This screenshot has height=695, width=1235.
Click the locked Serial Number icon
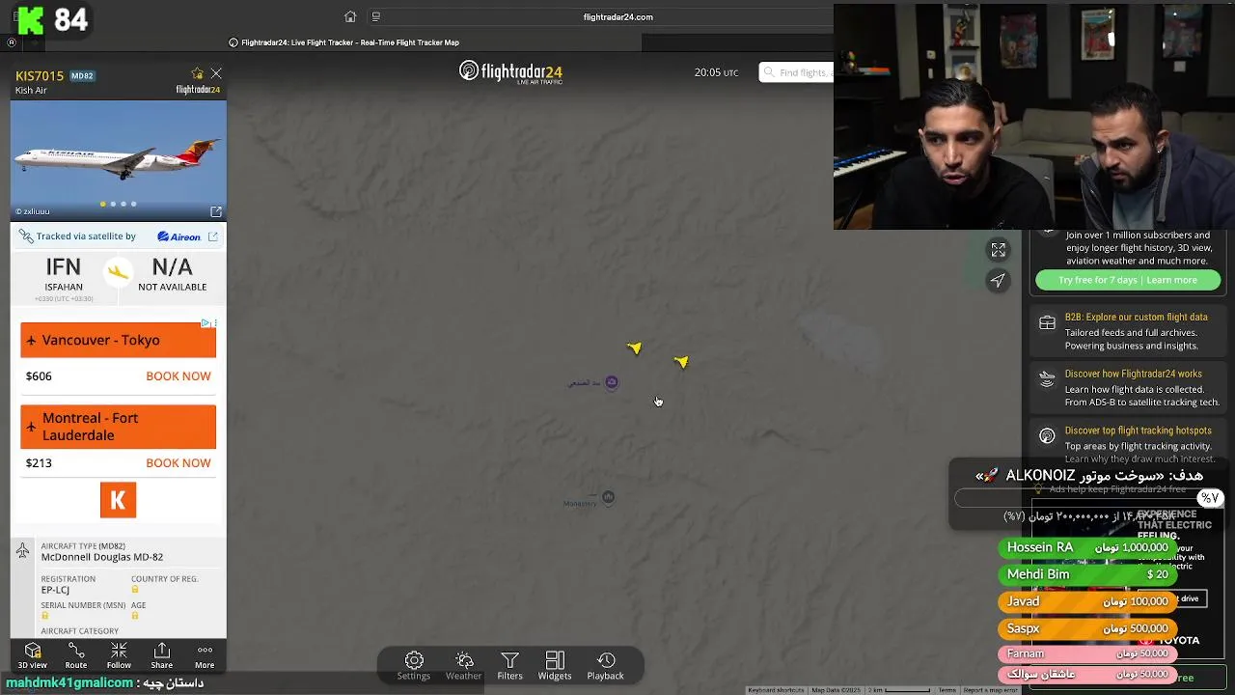coord(45,616)
